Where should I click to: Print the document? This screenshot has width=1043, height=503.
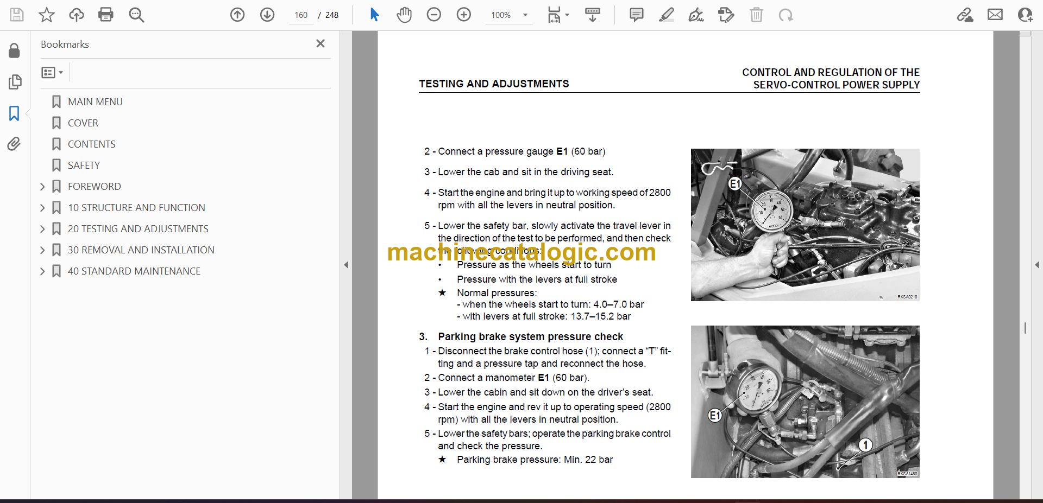[x=106, y=15]
